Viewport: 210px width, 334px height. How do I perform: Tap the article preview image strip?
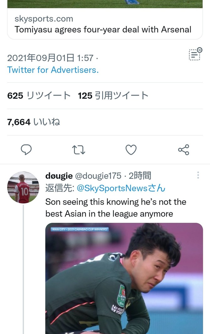coord(105,4)
